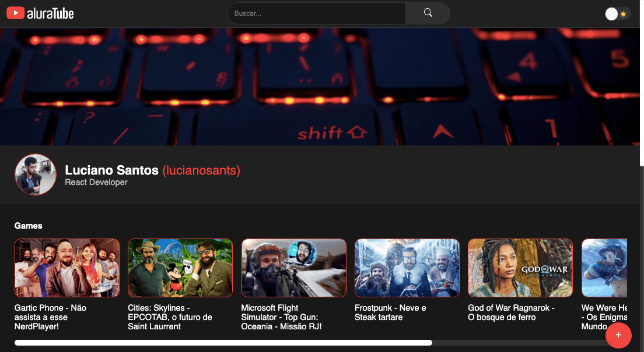Click the magnifying glass search button
This screenshot has height=352, width=644.
click(428, 13)
